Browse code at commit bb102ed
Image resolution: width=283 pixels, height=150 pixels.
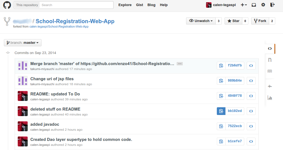[x=251, y=111]
